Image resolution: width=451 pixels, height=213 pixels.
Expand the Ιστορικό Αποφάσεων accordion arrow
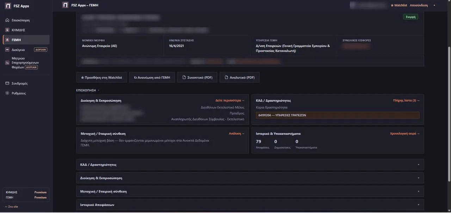pyautogui.click(x=419, y=205)
